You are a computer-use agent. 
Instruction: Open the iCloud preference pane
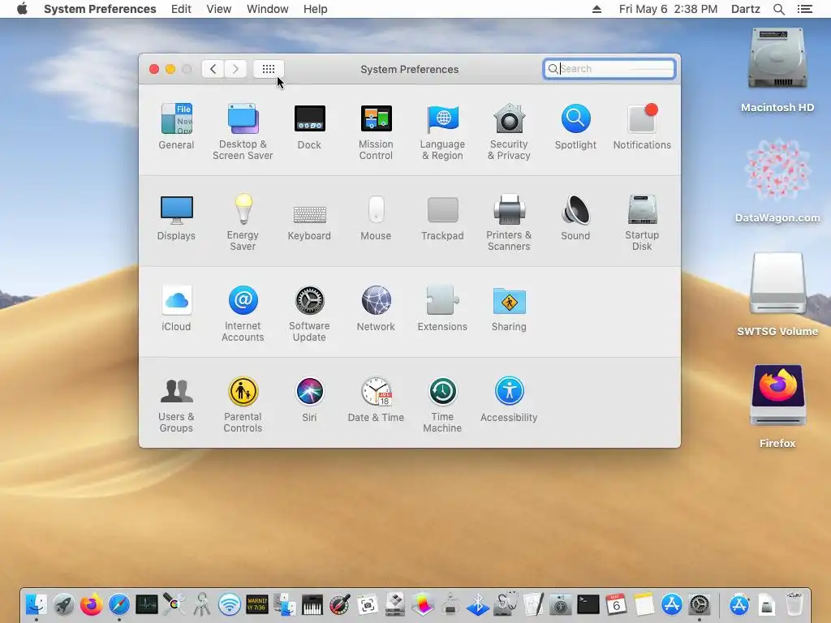pos(176,308)
